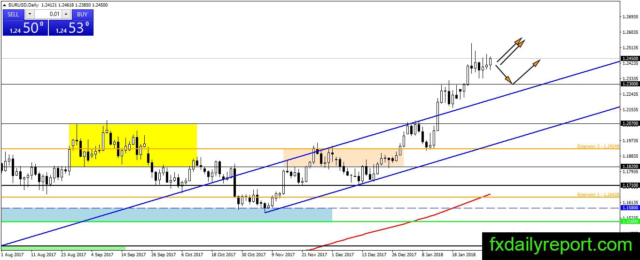Click the BUY button

82,14
